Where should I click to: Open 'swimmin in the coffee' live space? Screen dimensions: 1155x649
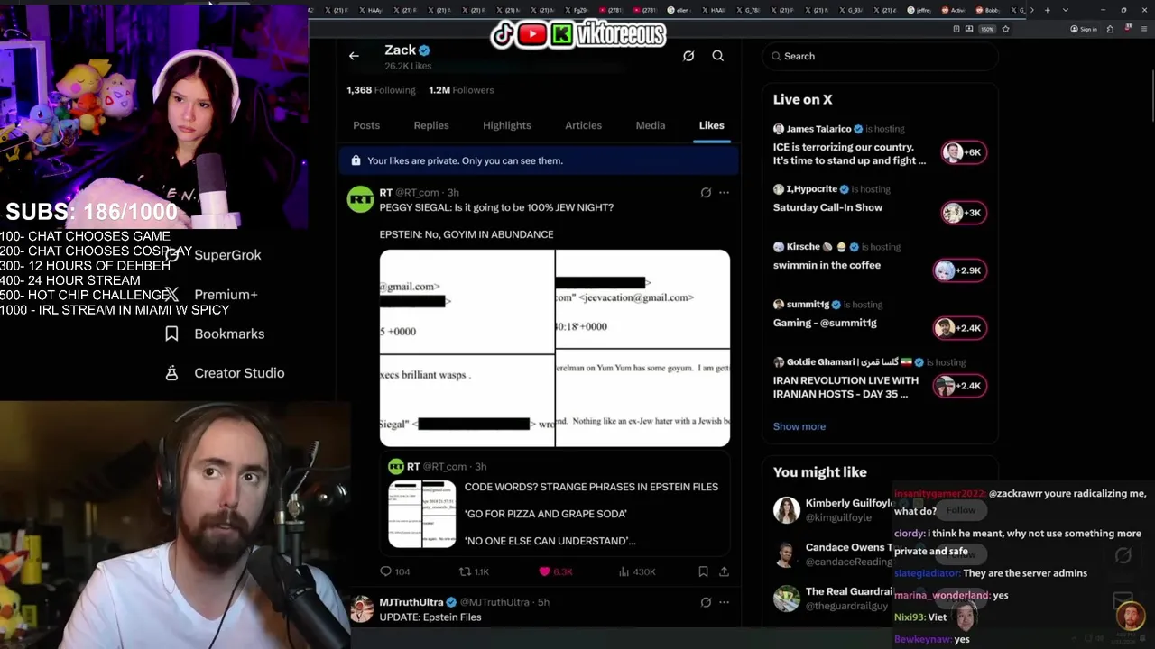tap(827, 265)
